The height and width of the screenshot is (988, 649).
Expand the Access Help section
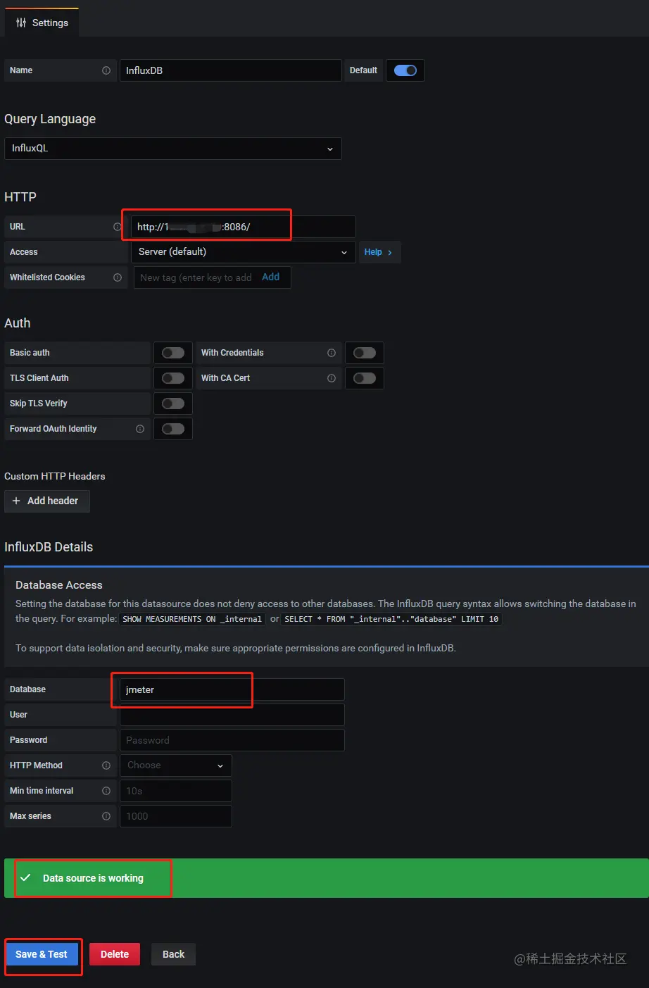(379, 252)
